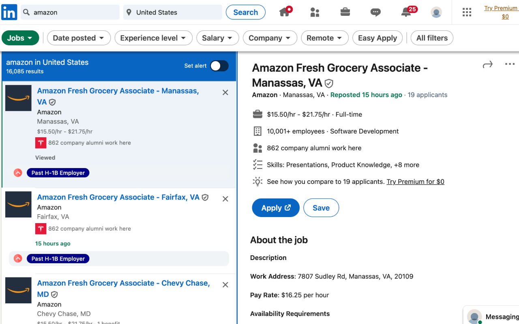Click '862 company alumni work here' in details
Viewport: 519px width, 324px height.
(x=314, y=148)
